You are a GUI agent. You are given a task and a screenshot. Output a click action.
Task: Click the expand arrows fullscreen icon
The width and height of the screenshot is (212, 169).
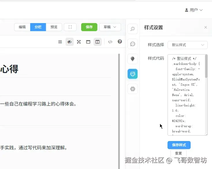(79, 42)
